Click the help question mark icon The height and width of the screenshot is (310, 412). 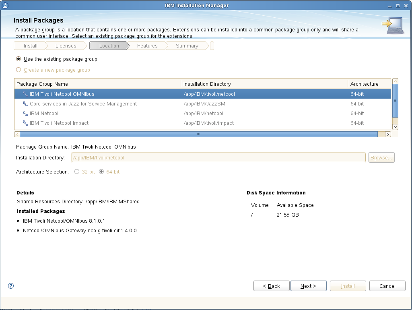click(11, 286)
